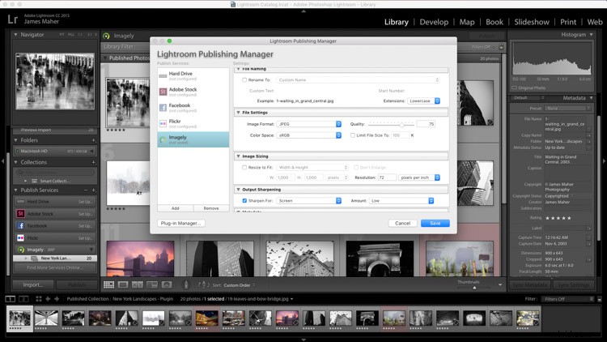This screenshot has height=342, width=607.
Task: Switch to Map module
Action: (x=467, y=22)
